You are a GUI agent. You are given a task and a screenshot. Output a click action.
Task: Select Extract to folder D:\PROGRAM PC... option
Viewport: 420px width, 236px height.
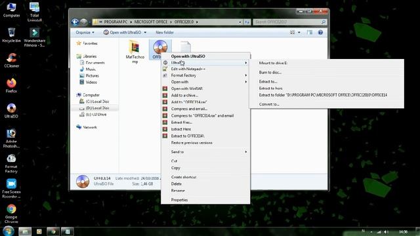click(327, 95)
